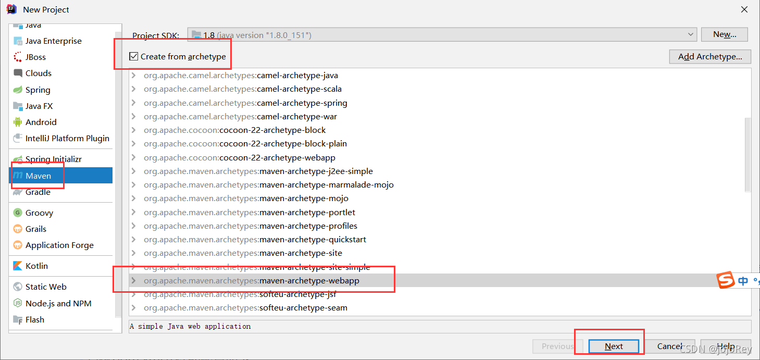Viewport: 760px width, 360px height.
Task: Close the New Project dialog
Action: [x=744, y=9]
